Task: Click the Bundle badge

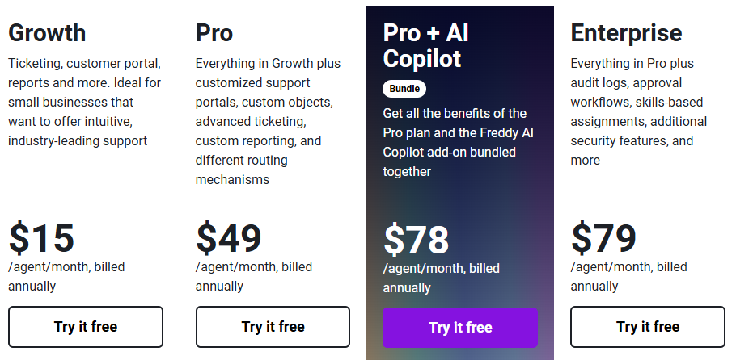Action: click(x=404, y=88)
